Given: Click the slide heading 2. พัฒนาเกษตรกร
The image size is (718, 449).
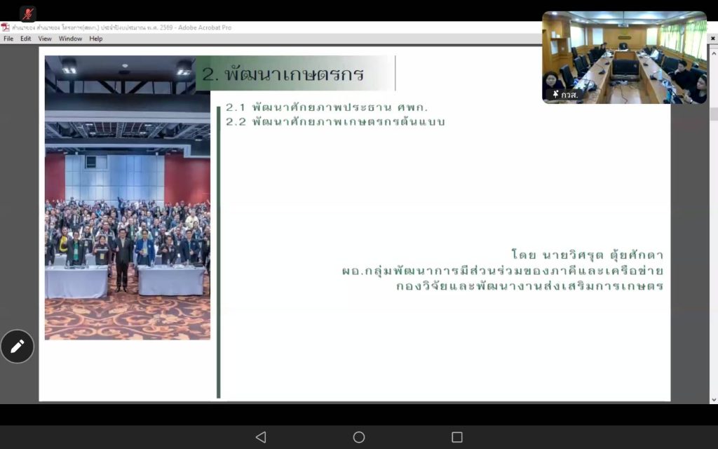Looking at the screenshot, I should 283,74.
